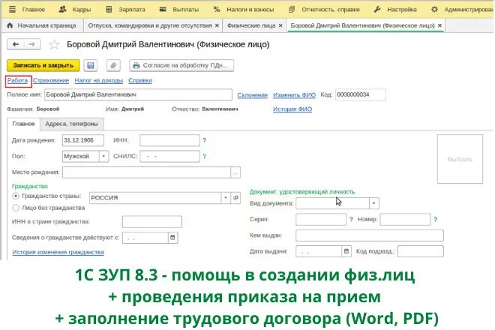Viewport: 495px width, 330px height.
Task: Open the История ФИО link
Action: [x=292, y=109]
